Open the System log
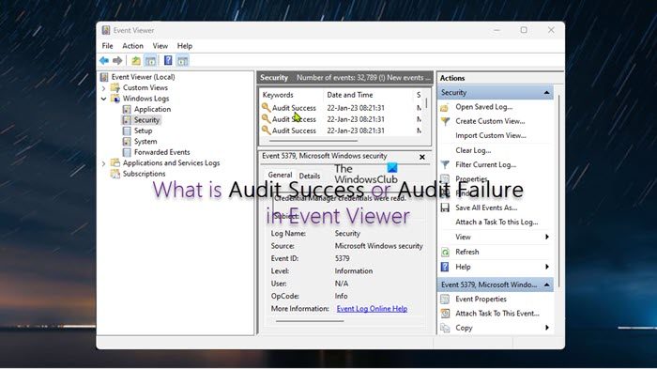This screenshot has width=657, height=369. [x=145, y=142]
